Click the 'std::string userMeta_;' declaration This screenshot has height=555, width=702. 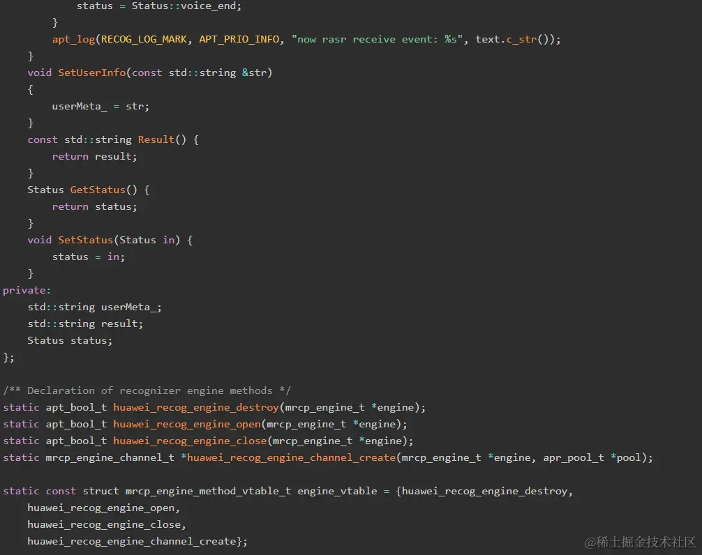(x=94, y=307)
